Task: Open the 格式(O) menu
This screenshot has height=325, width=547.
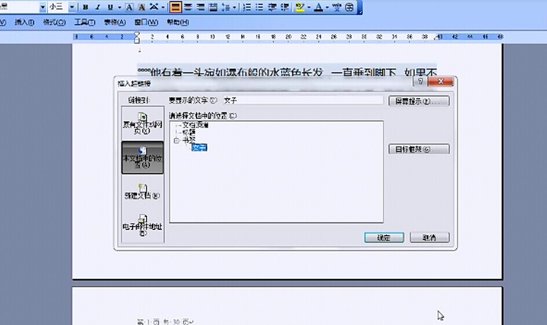Action: [x=54, y=23]
